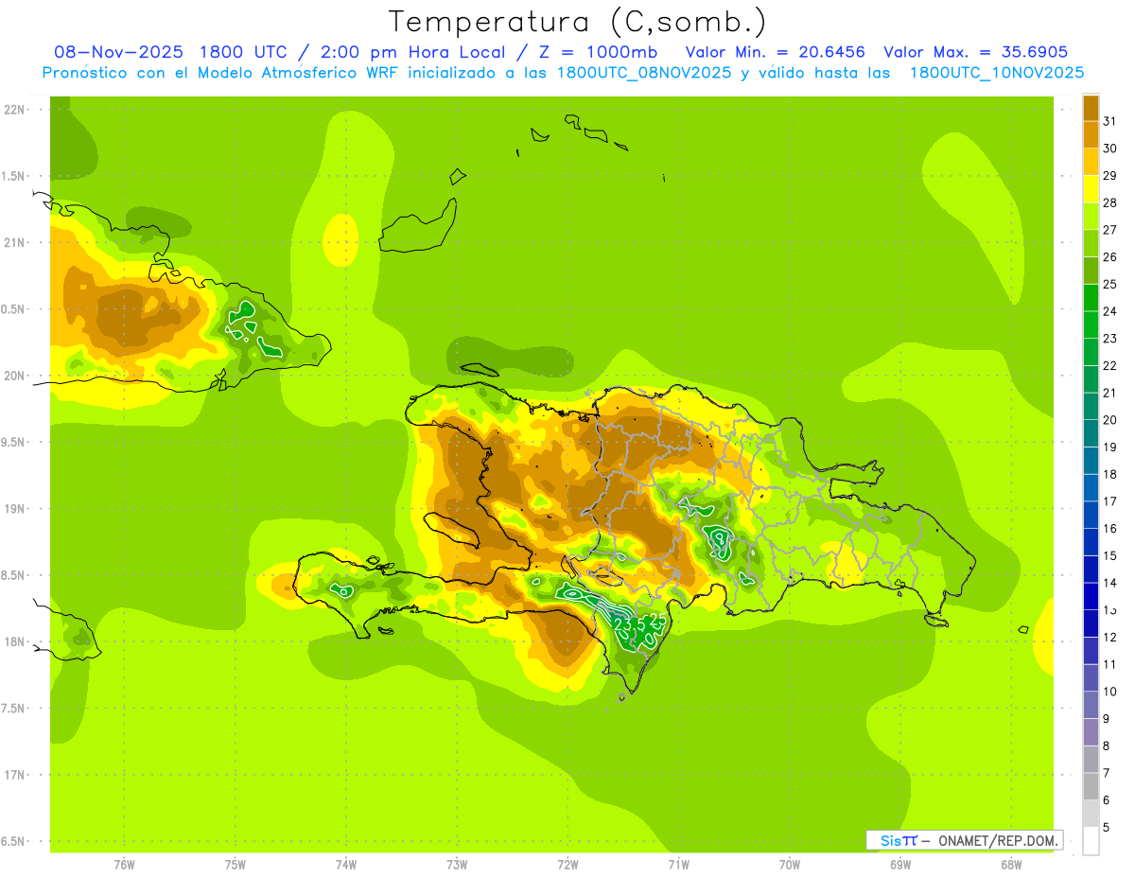Click the 20N latitude label
Image resolution: width=1135 pixels, height=877 pixels.
16,376
